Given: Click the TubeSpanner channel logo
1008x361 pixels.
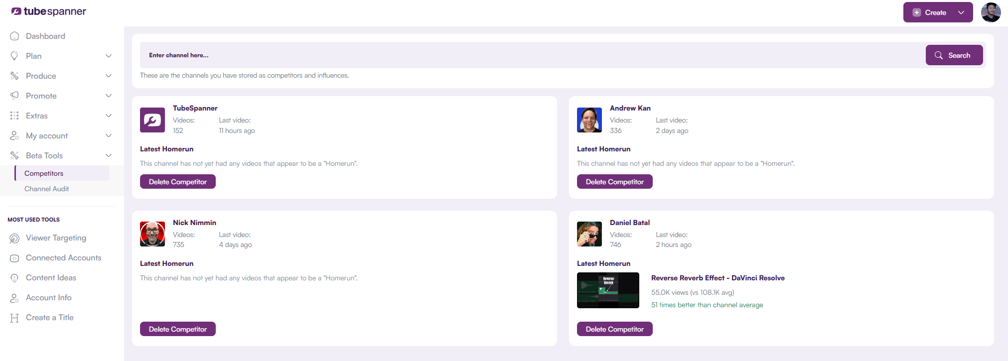Looking at the screenshot, I should coord(152,120).
